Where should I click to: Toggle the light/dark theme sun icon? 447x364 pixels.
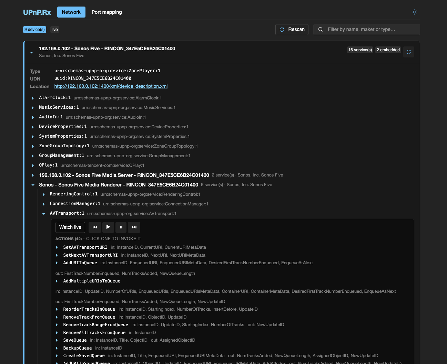coord(415,12)
